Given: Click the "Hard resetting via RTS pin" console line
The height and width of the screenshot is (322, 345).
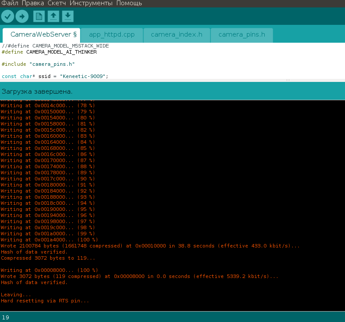Looking at the screenshot, I should click(45, 301).
